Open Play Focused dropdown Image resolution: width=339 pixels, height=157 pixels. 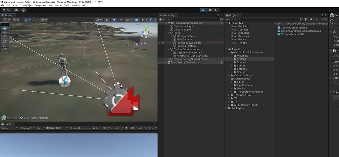pos(113,128)
